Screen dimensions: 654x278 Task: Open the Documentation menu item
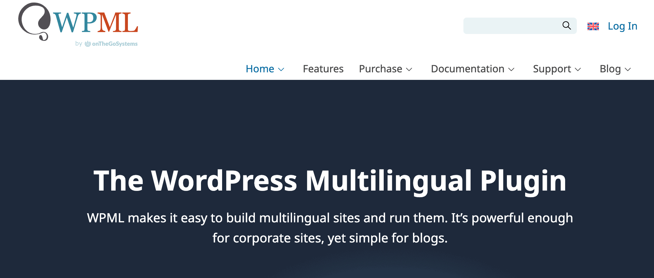point(467,69)
